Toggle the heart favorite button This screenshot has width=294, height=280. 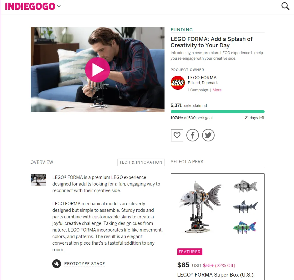click(177, 135)
